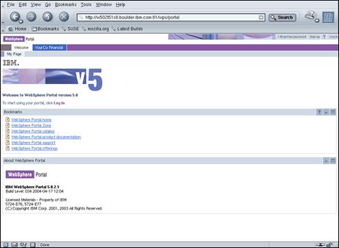
Task: Open the Bookmarks folder in the personal toolbar
Action: pos(45,29)
